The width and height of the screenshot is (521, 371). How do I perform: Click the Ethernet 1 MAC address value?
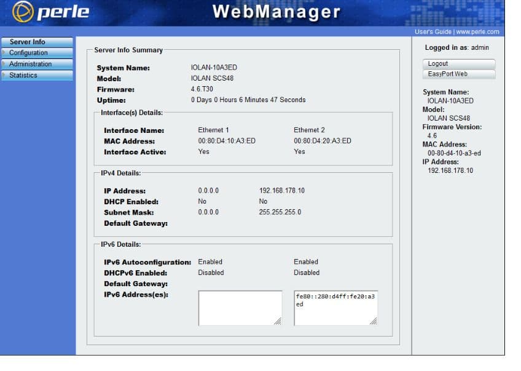tap(226, 141)
